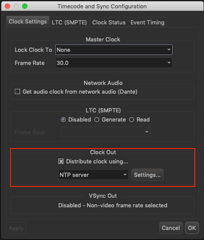This screenshot has height=240, width=204.
Task: Click the Lock Clock To arrow icon
Action: tap(169, 50)
